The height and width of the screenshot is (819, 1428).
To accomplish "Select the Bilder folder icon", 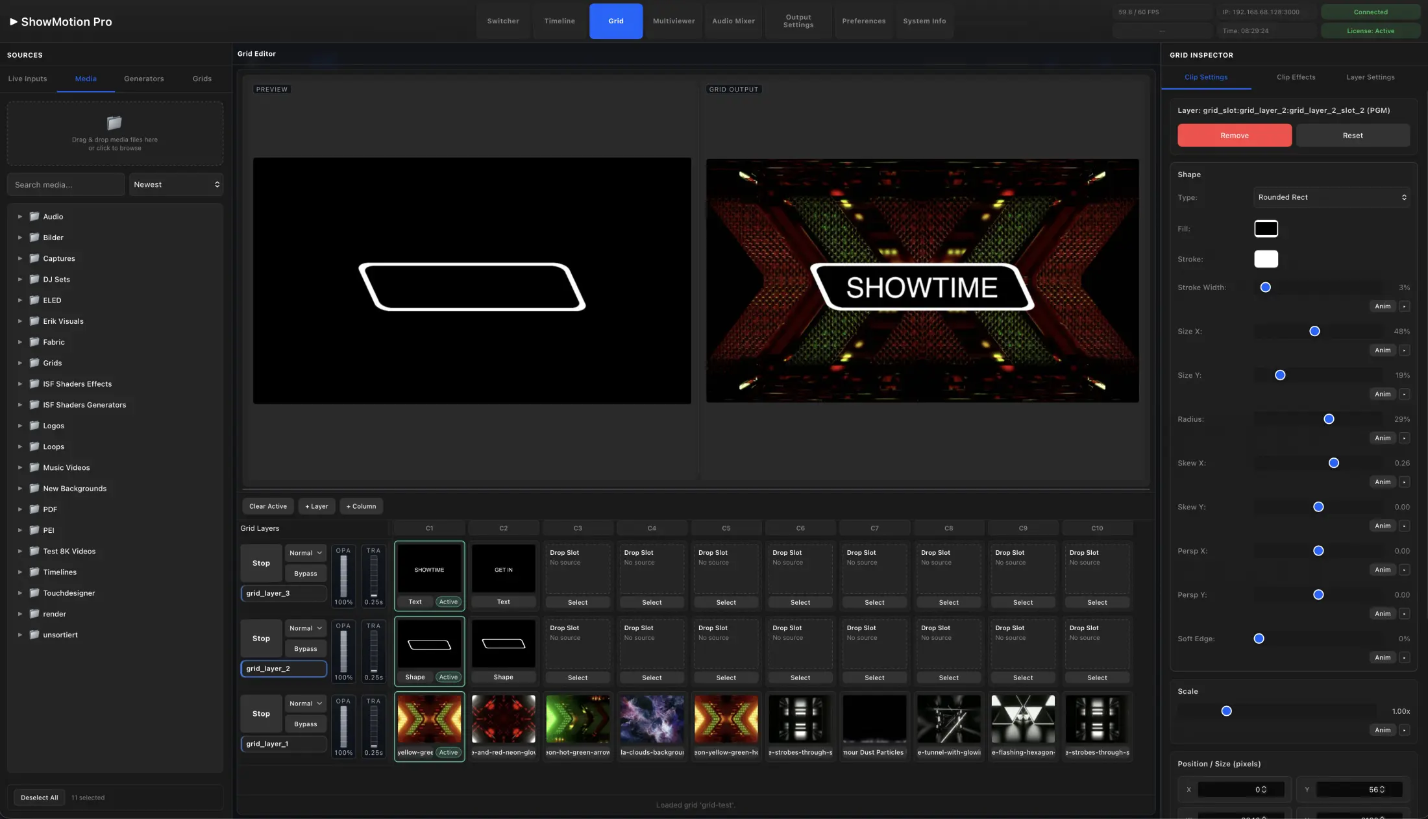I will (34, 238).
